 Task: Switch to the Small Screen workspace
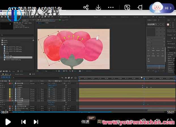(x=125, y=17)
